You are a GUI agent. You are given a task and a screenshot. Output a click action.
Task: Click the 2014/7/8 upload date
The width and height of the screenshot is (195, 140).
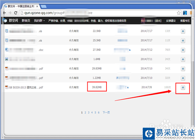147,87
